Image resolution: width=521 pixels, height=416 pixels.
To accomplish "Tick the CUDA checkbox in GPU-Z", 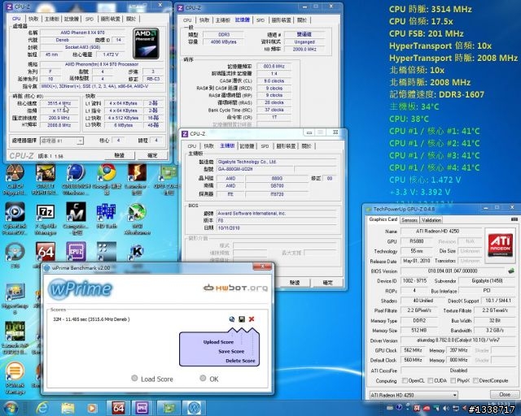I will click(x=431, y=380).
